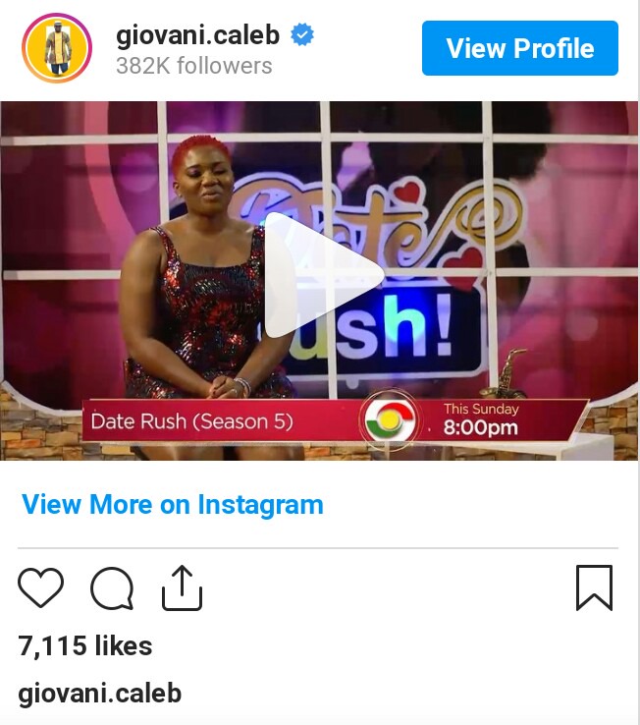Image resolution: width=640 pixels, height=725 pixels.
Task: Click the blue verified badge
Action: pyautogui.click(x=302, y=34)
